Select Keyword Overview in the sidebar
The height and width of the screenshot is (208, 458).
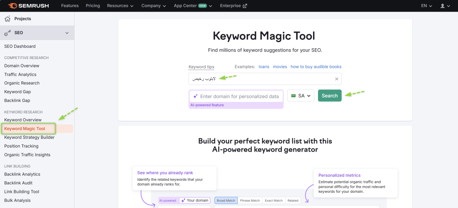pos(23,120)
